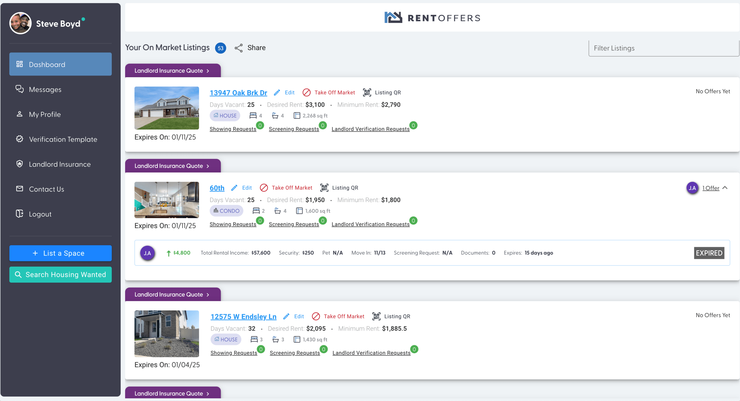Open Screening Requests for the 60th listing
This screenshot has height=401, width=740.
[x=294, y=224]
